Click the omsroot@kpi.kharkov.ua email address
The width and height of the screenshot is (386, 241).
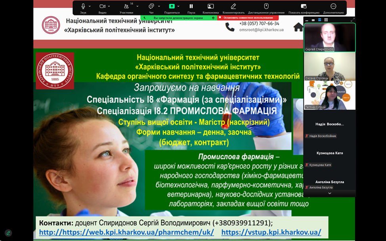(262, 30)
